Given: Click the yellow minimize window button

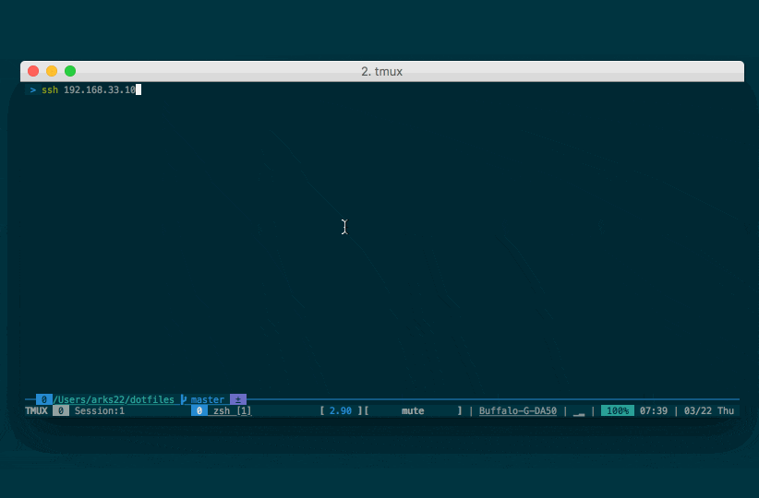Looking at the screenshot, I should pyautogui.click(x=52, y=71).
